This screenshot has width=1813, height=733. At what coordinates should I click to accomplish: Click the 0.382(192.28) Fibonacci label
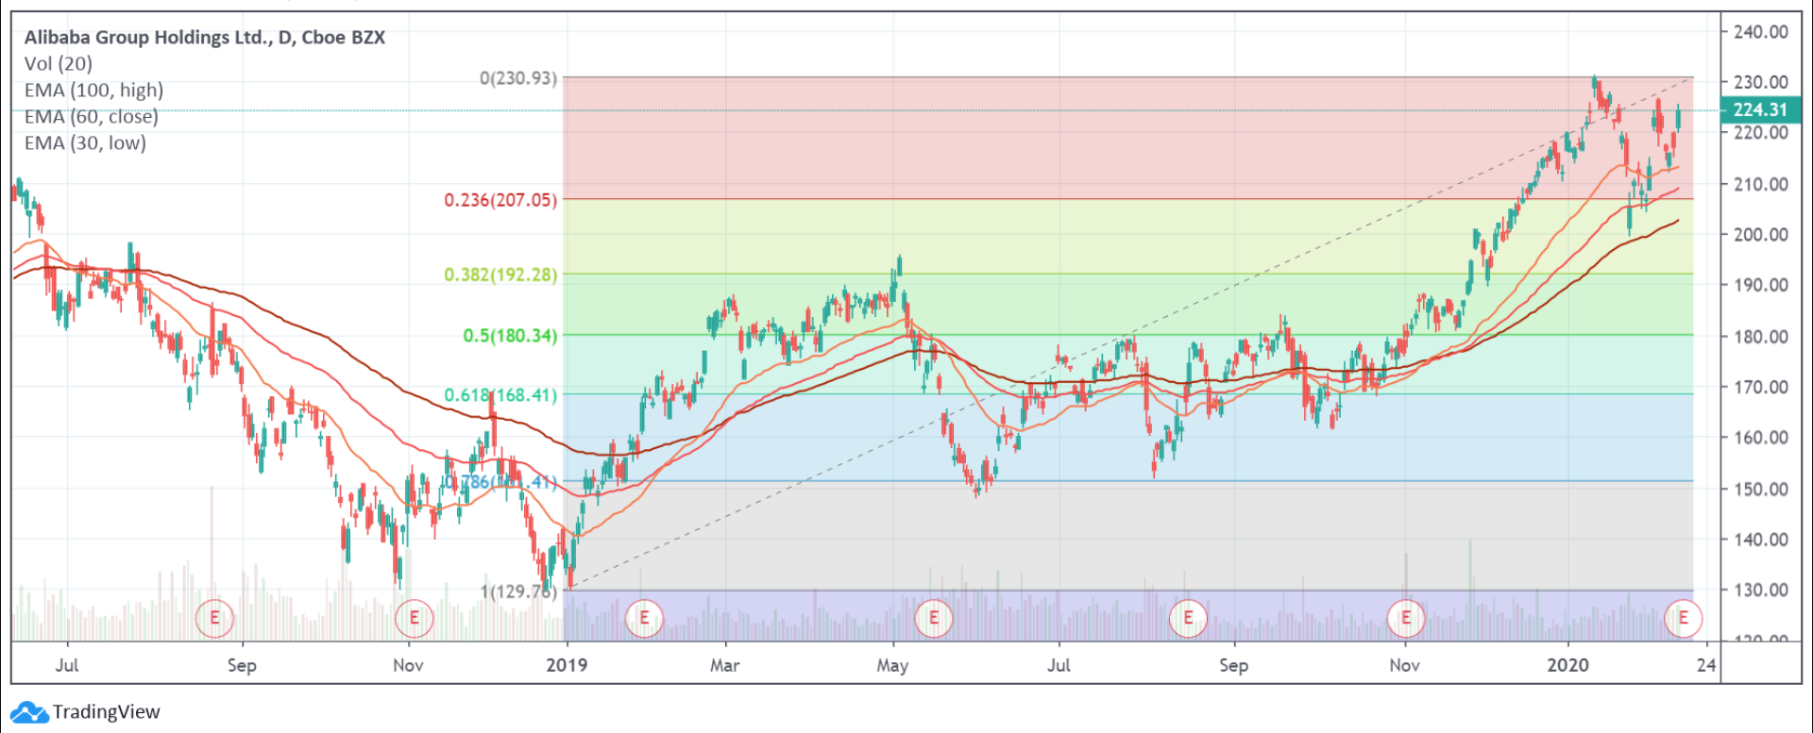[500, 275]
